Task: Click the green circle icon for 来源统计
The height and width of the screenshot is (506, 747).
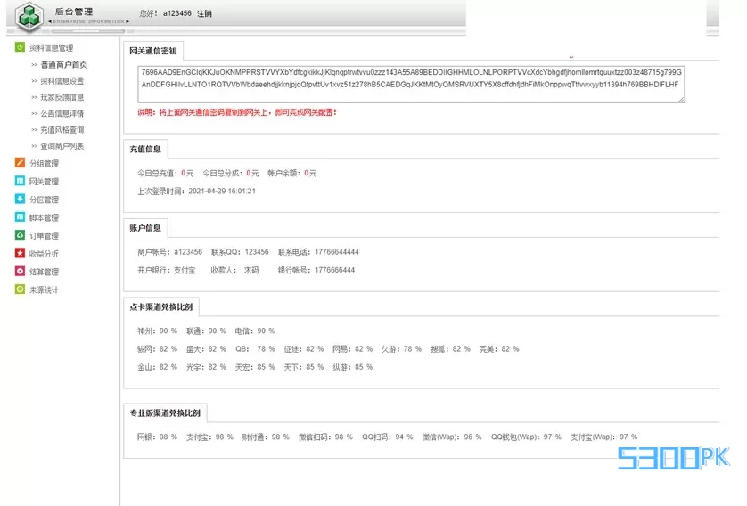Action: (x=20, y=290)
